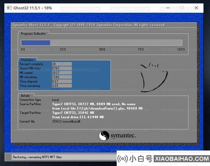Click the 'Ghost32 11.5.1 - 18%' title text
The width and height of the screenshot is (210, 166).
click(33, 8)
